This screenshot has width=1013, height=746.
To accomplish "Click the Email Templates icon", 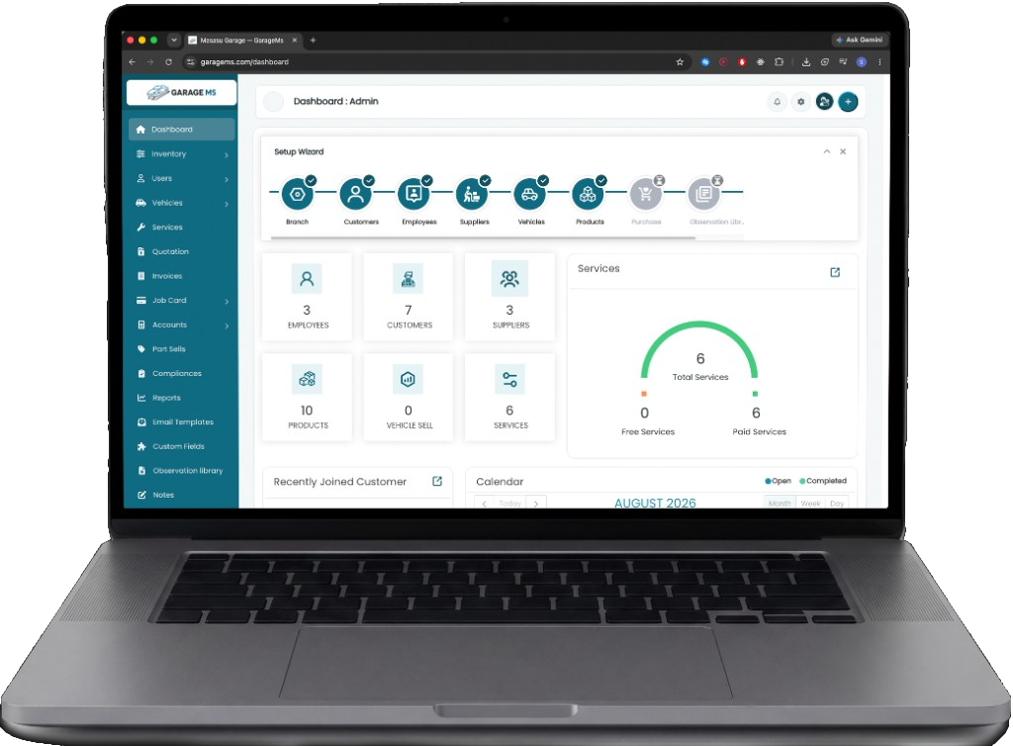I will [141, 421].
